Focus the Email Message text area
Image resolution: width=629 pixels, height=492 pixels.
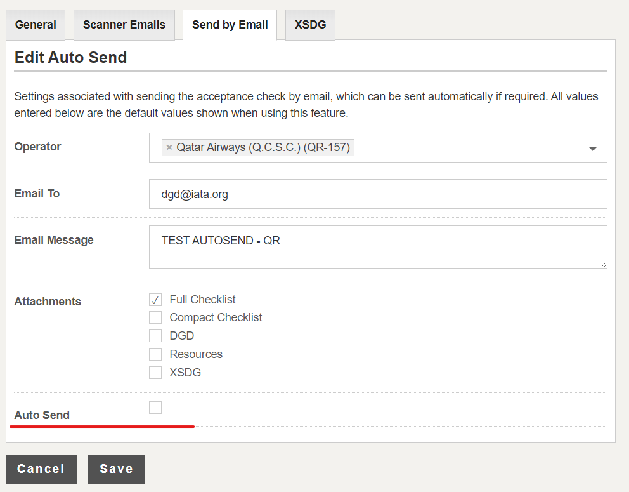(x=378, y=247)
